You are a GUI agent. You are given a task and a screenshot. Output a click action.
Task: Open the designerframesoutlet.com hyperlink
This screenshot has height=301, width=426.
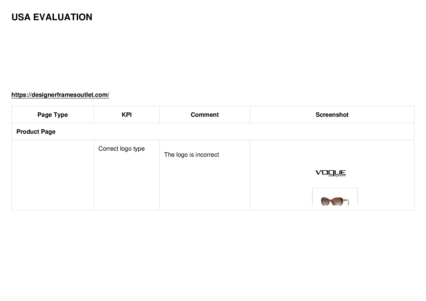(60, 95)
